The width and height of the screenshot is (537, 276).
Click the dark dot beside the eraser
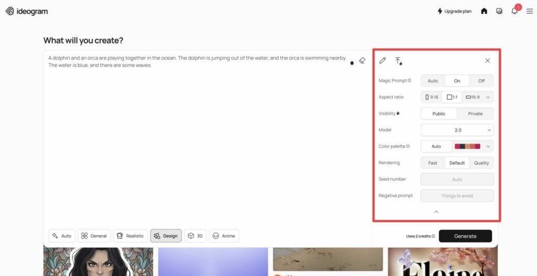click(x=352, y=63)
